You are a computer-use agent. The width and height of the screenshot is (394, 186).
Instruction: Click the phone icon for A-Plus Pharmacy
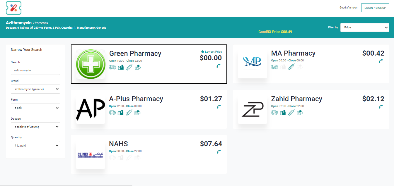pos(219,107)
